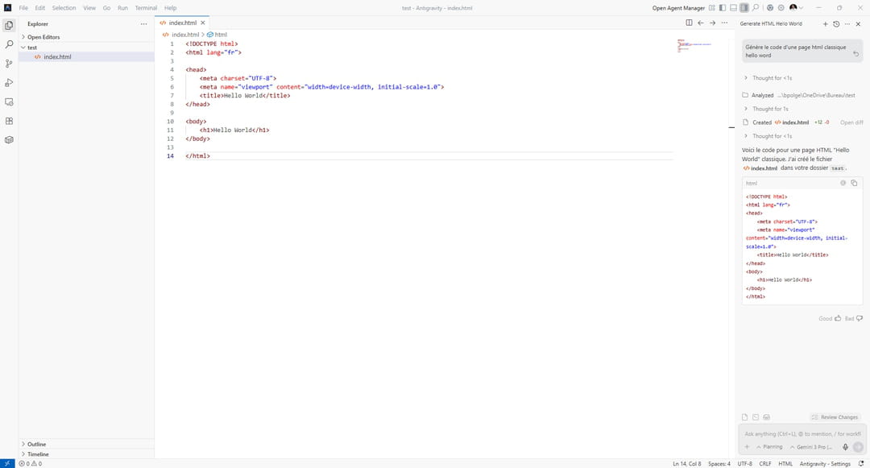Open past conversations history icon
The height and width of the screenshot is (468, 870).
pyautogui.click(x=836, y=24)
